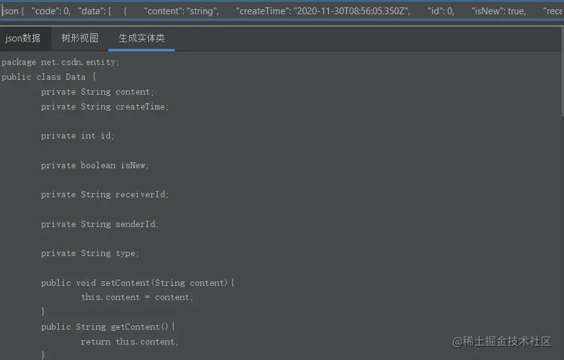The height and width of the screenshot is (360, 564).
Task: Click the private String createTime line
Action: [104, 106]
